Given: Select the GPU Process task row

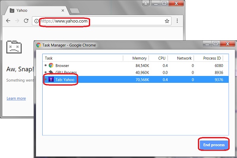Looking at the screenshot, I should click(135, 72).
